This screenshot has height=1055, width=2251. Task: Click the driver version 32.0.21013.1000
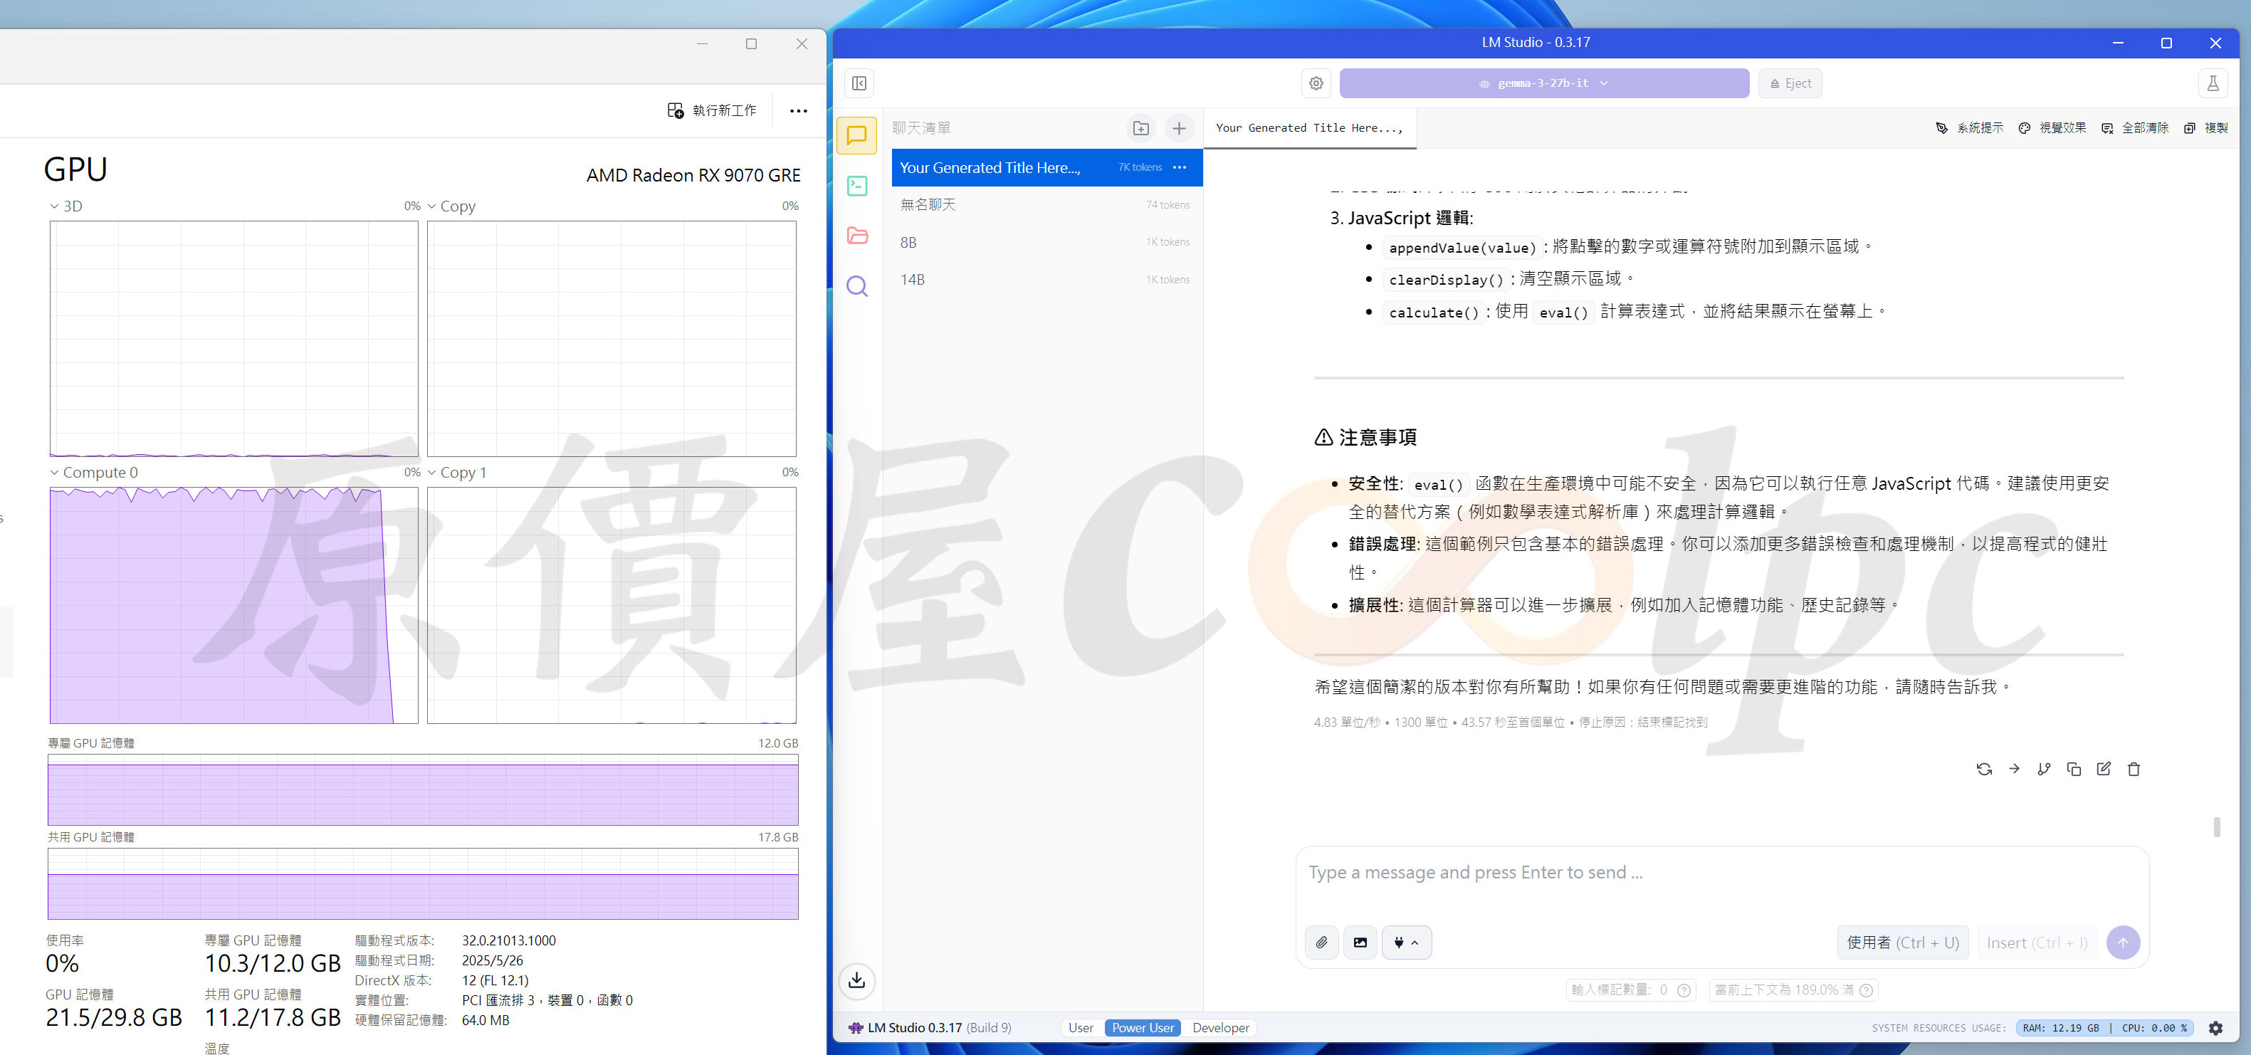pyautogui.click(x=508, y=940)
